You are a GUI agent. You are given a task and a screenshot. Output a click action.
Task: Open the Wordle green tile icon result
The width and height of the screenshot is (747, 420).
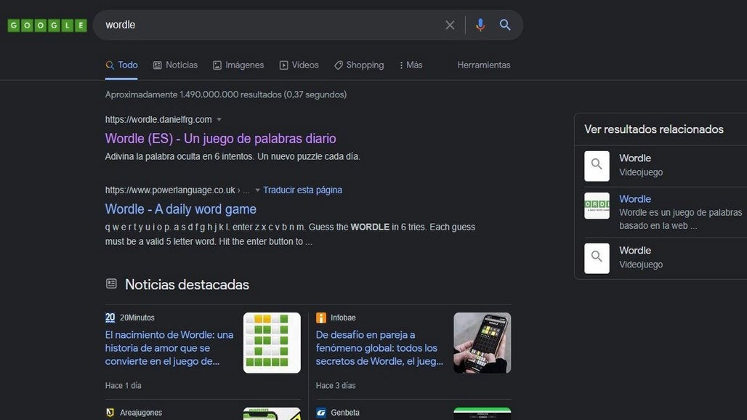click(x=597, y=206)
